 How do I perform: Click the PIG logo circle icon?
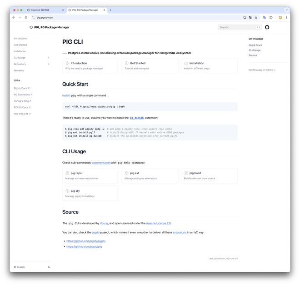(x=31, y=27)
